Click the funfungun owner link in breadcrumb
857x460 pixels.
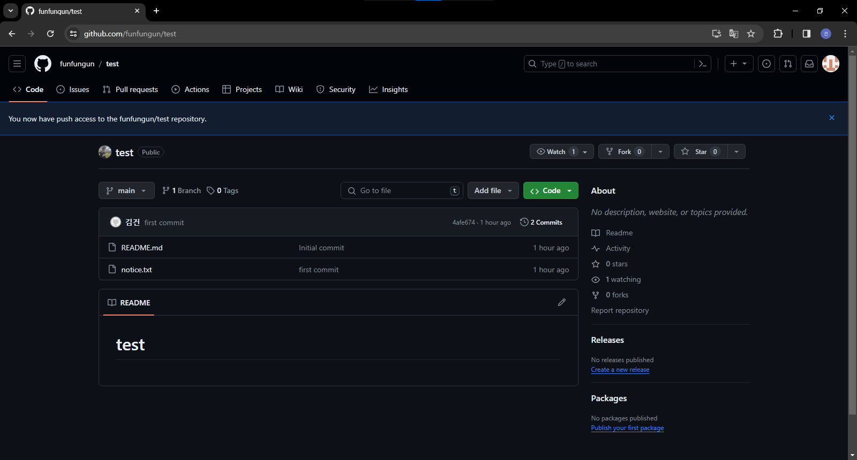click(77, 64)
